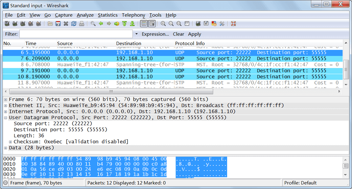Edit coloring rules icon

pos(214,24)
